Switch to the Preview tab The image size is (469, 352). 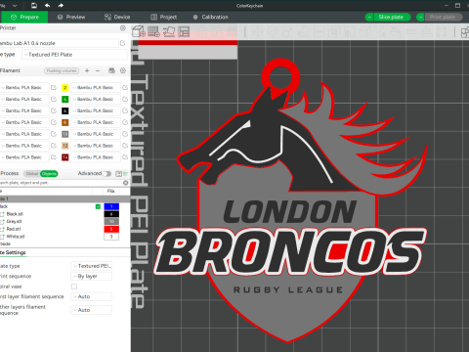71,17
